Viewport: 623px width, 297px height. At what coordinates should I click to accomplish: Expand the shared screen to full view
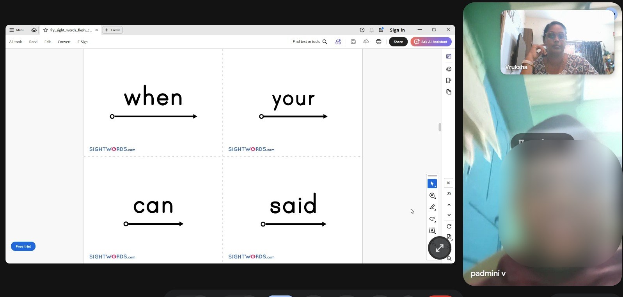[440, 248]
